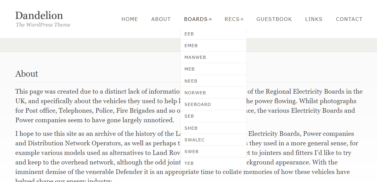Choose MANWEB in the dropdown list

coord(213,57)
